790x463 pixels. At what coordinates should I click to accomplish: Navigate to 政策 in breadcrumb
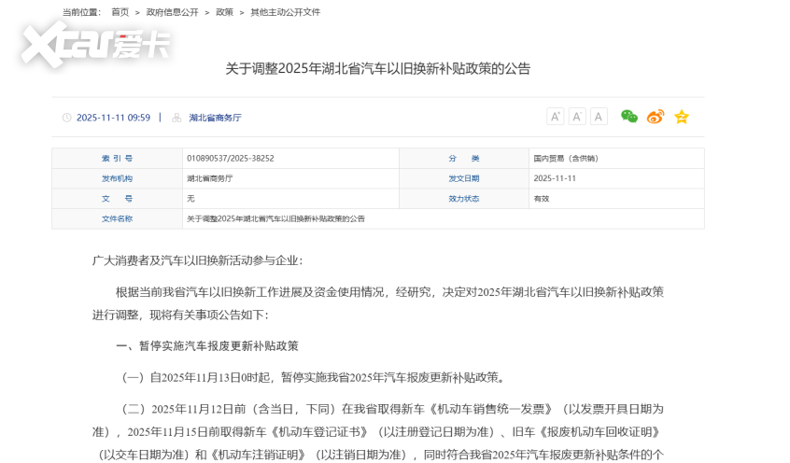coord(225,12)
